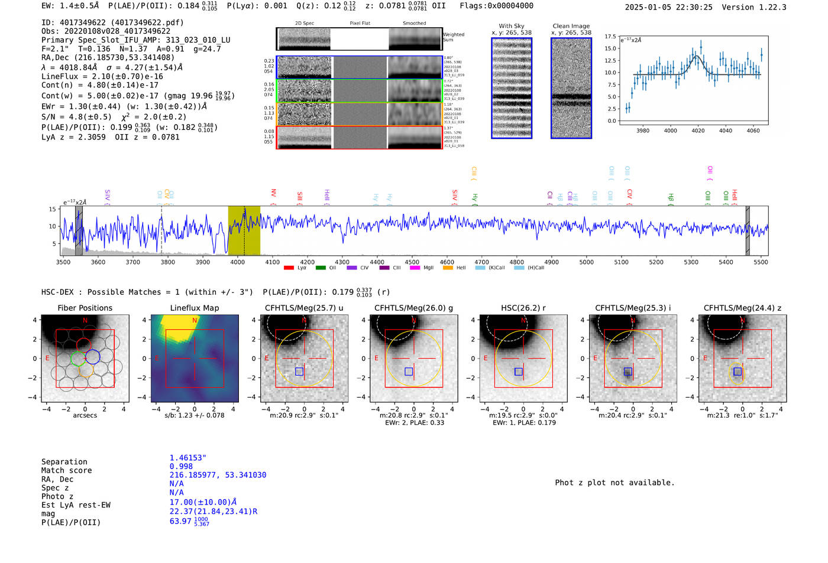Click the dashed gray line near 3780 Å
The width and height of the screenshot is (828, 563).
[161, 231]
